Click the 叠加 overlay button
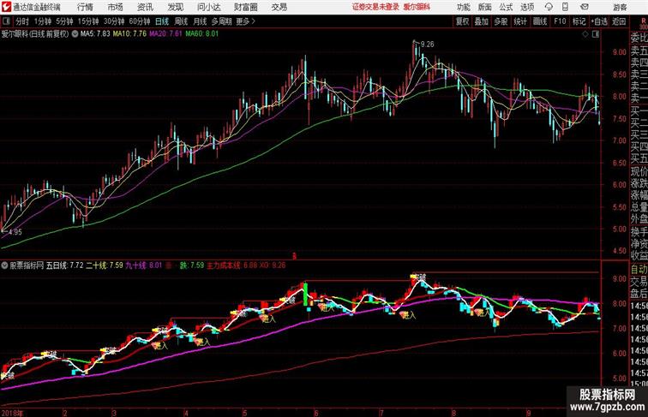 [482, 21]
